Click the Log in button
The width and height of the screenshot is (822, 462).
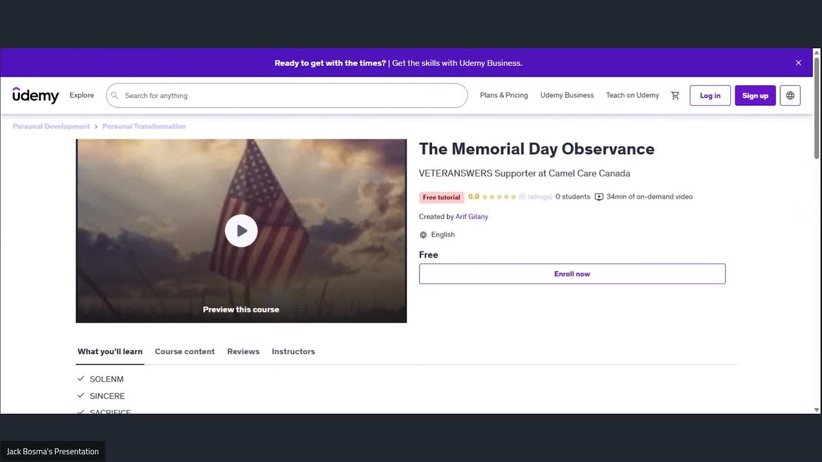point(710,96)
